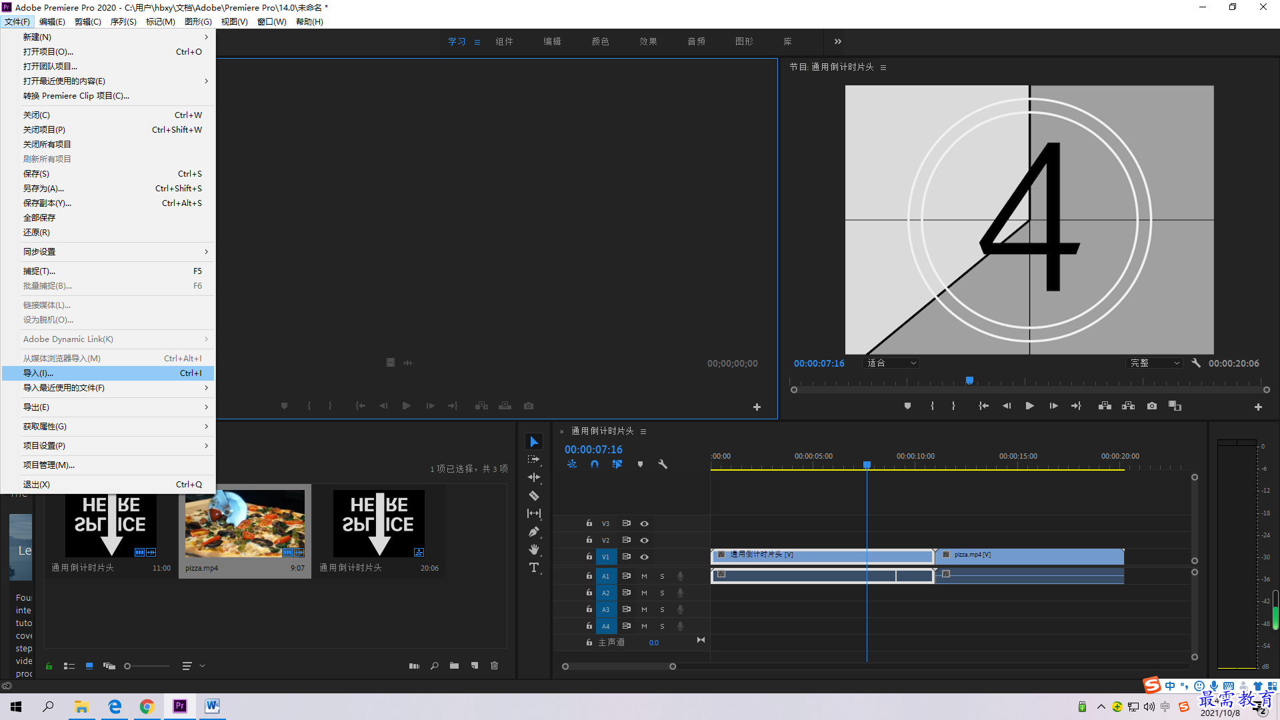Open the 编辑(E) menu

click(52, 22)
